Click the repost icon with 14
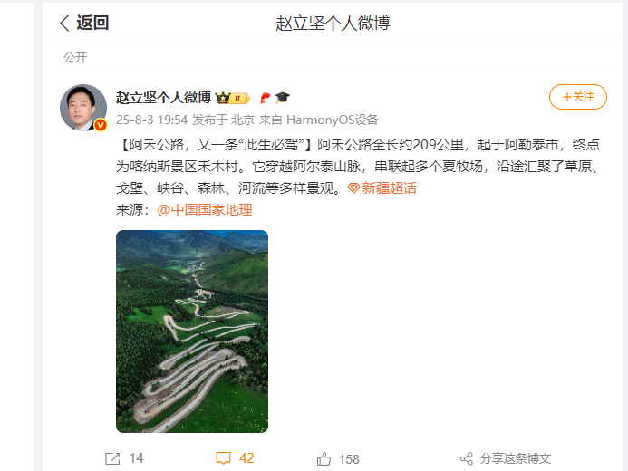This screenshot has width=628, height=471. pos(112,458)
